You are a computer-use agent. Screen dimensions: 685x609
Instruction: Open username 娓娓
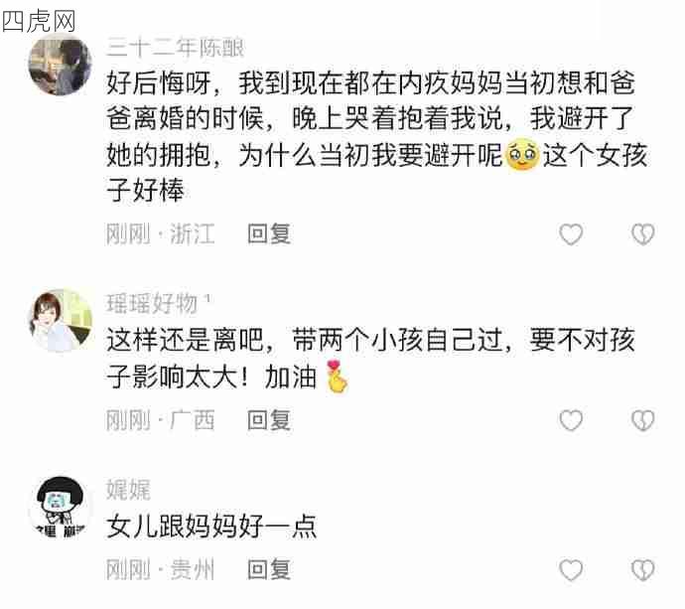click(x=128, y=490)
